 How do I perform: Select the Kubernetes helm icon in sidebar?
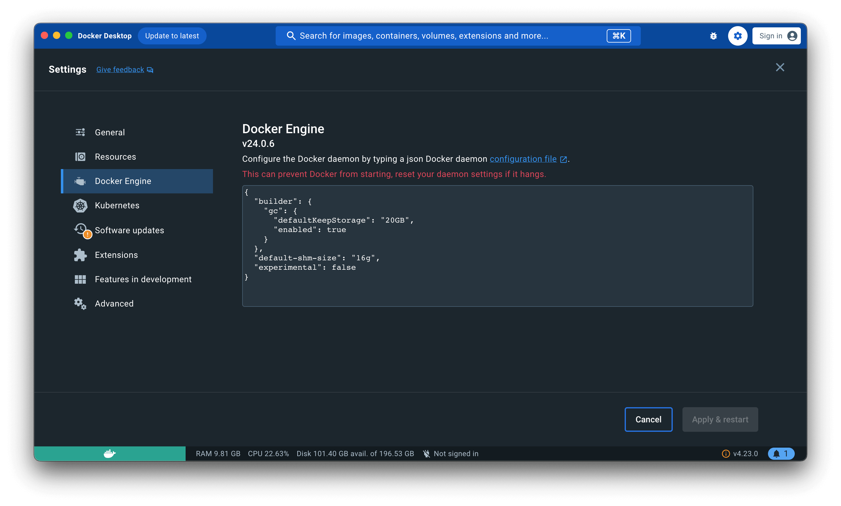(x=80, y=206)
